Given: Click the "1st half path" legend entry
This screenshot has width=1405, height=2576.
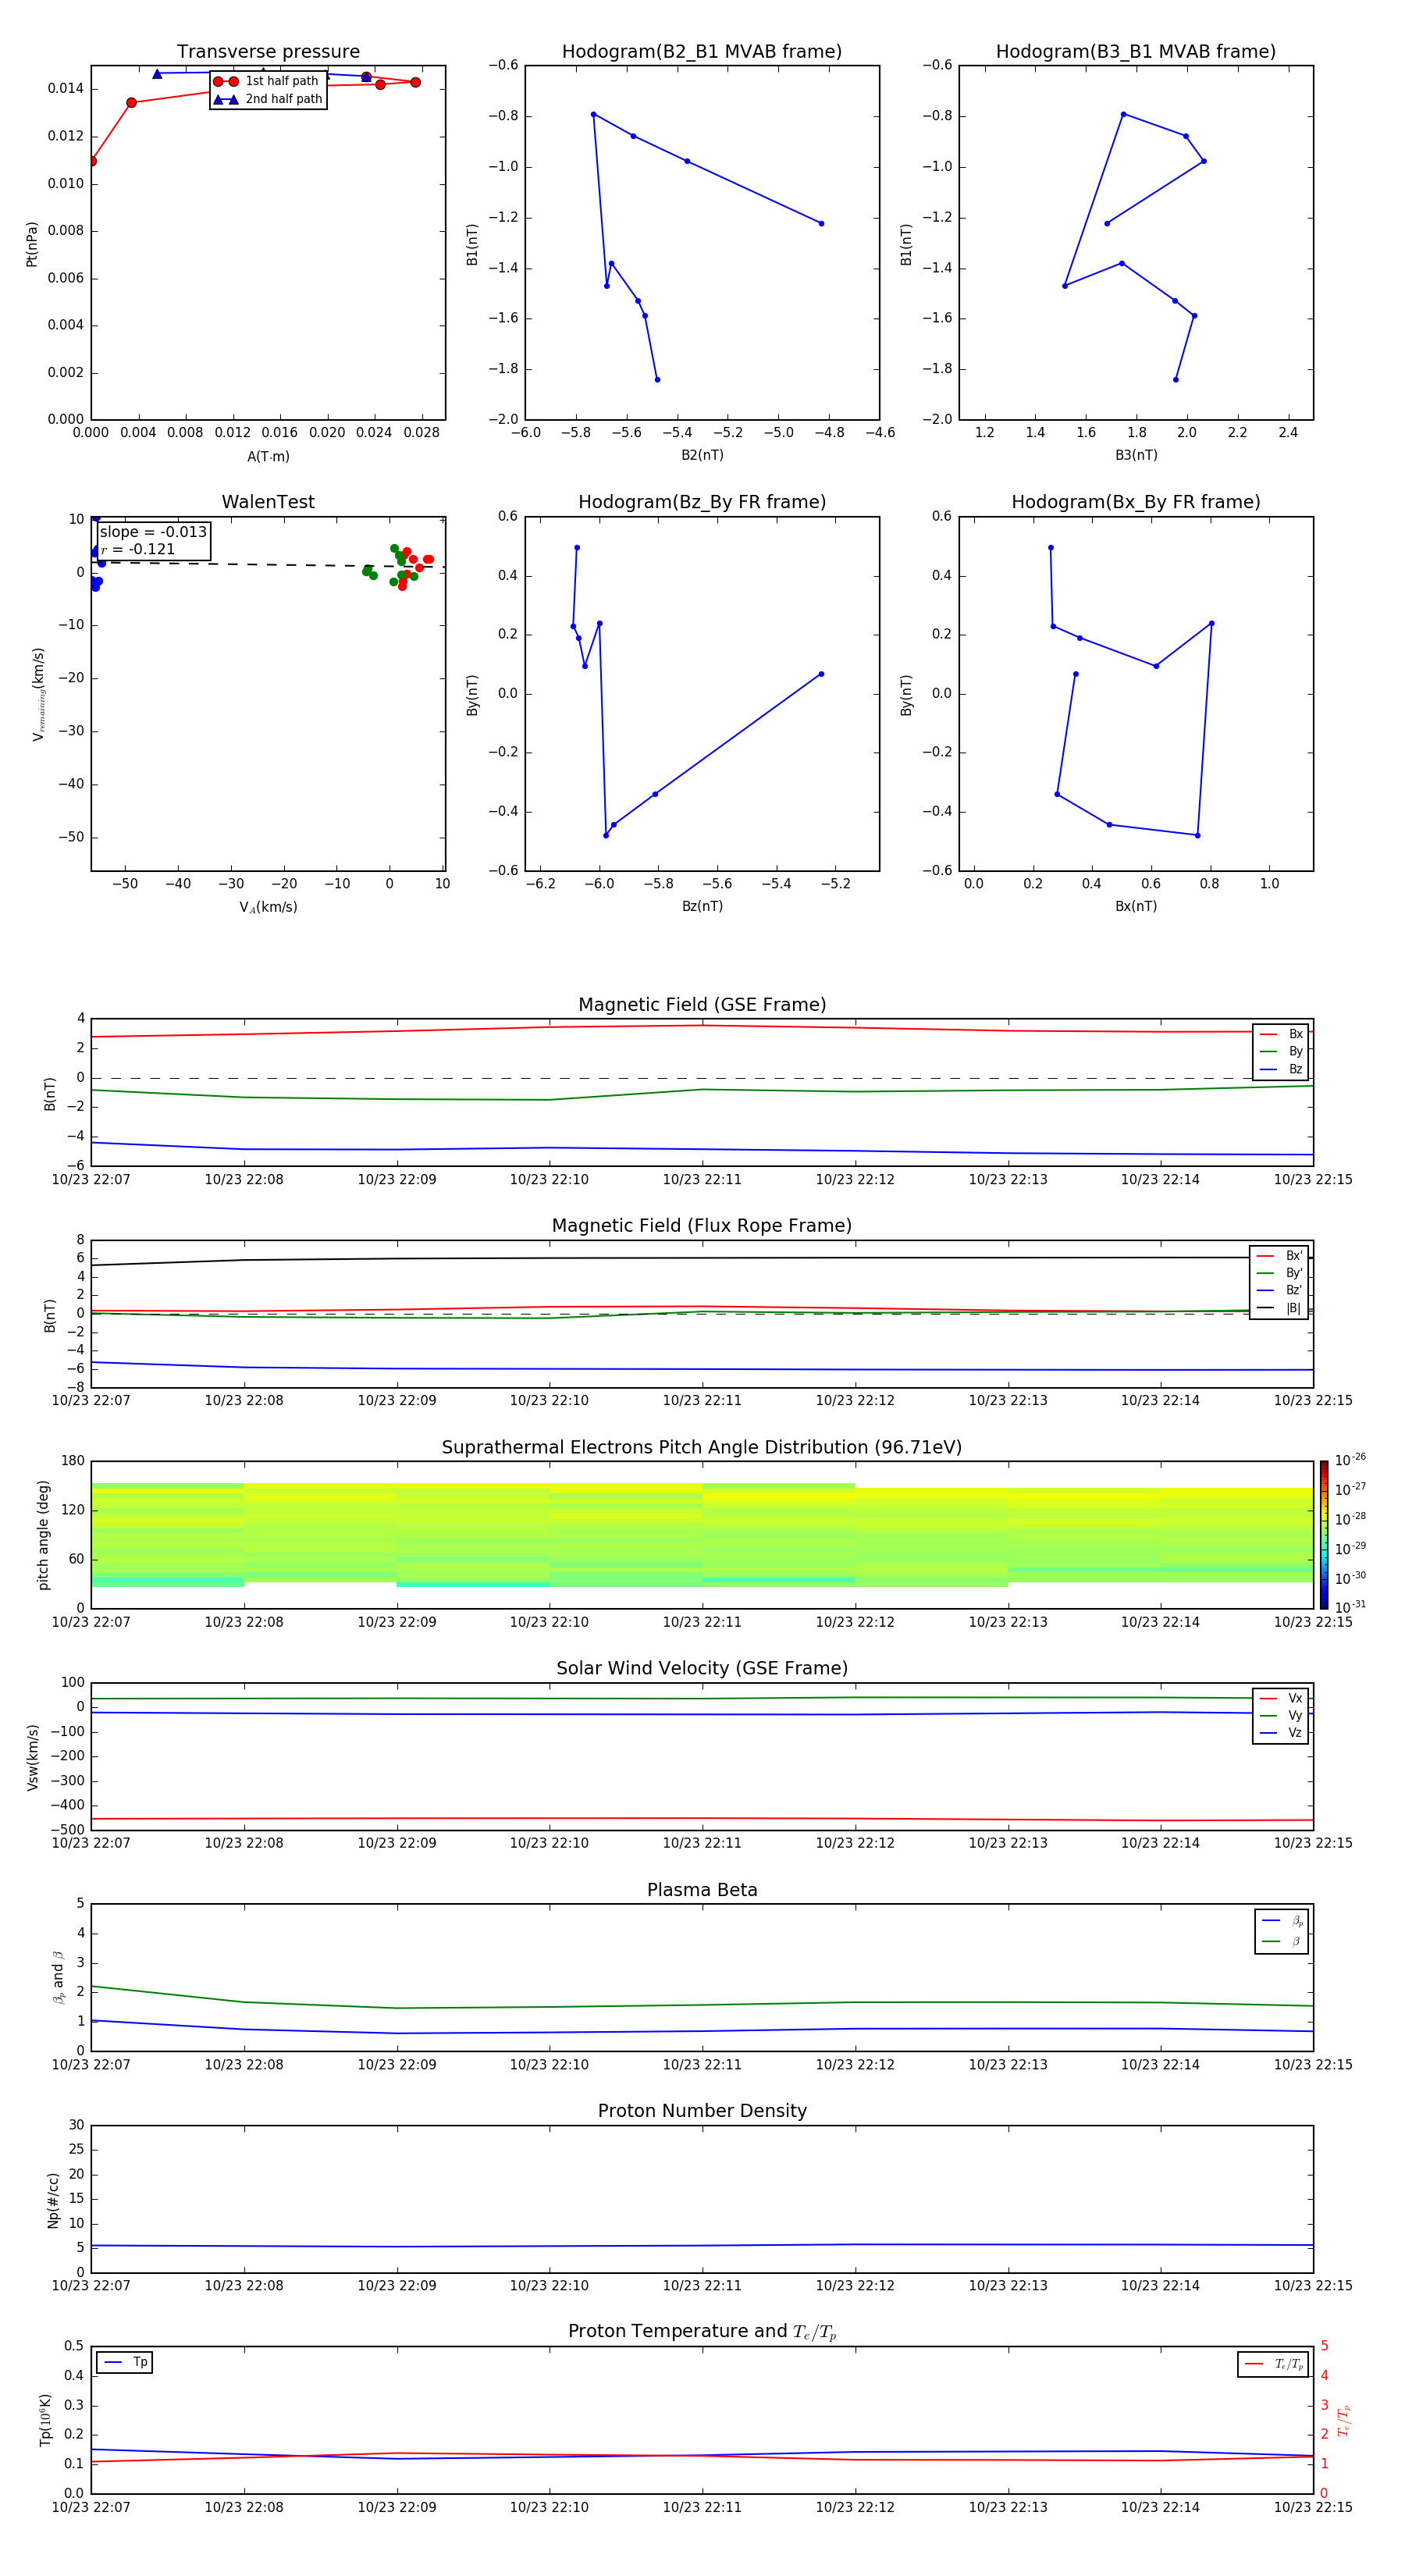Looking at the screenshot, I should 266,81.
